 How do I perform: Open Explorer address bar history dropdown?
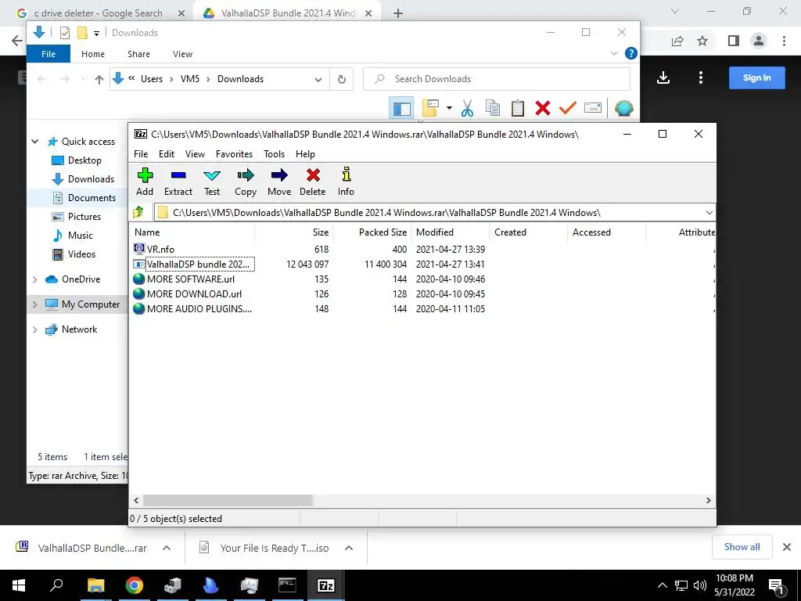[318, 80]
